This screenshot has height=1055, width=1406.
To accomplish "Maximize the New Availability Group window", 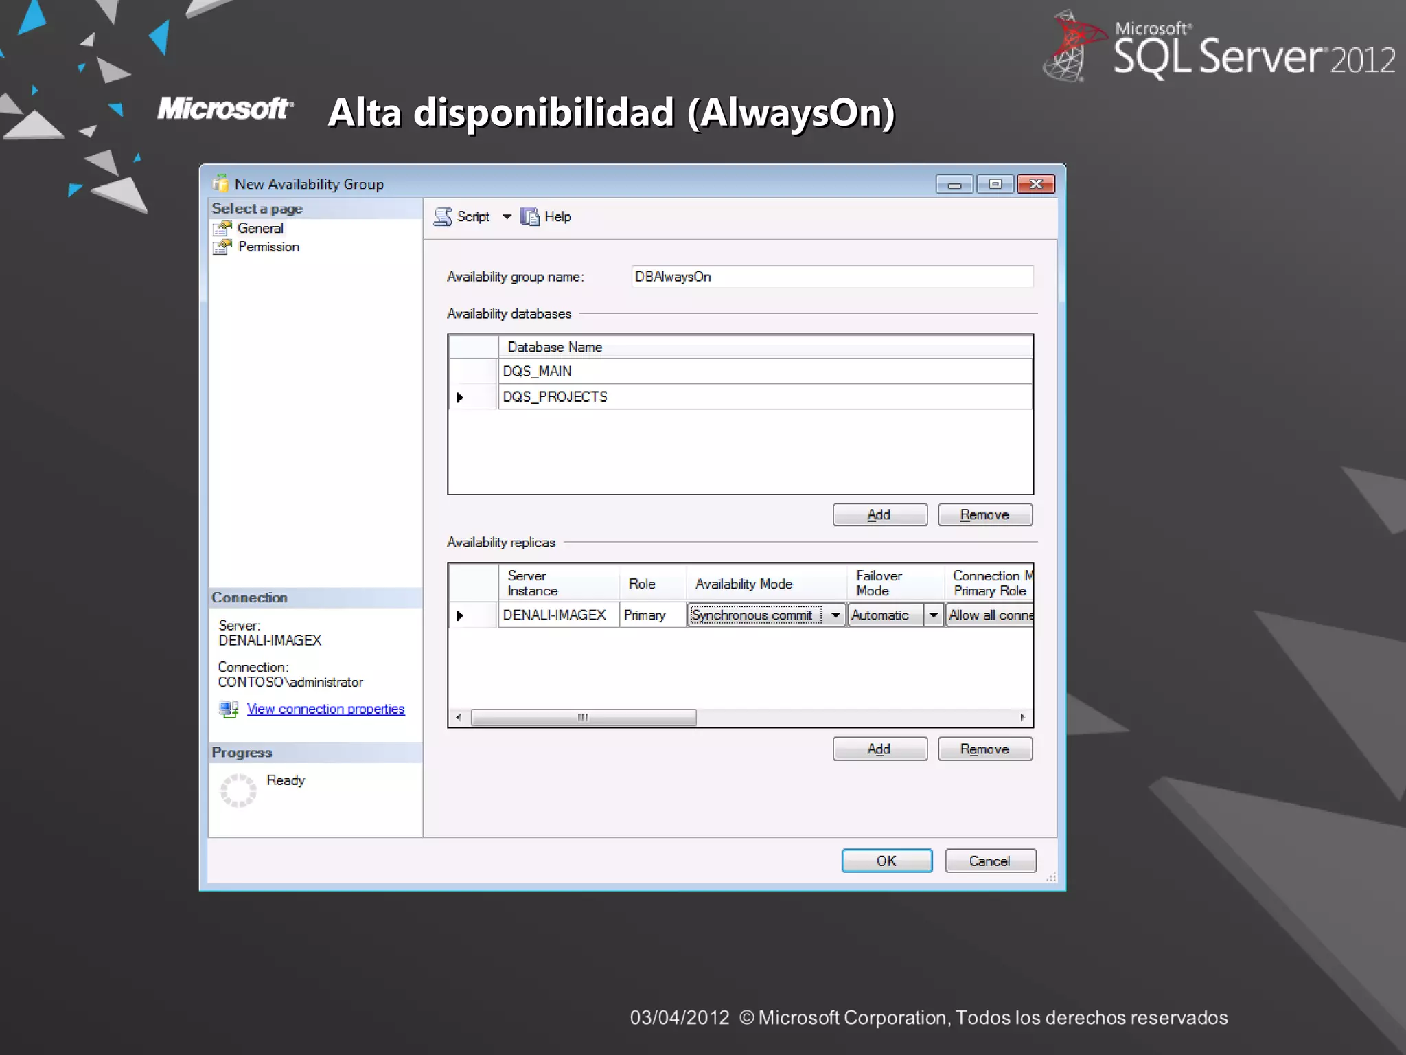I will [x=995, y=184].
